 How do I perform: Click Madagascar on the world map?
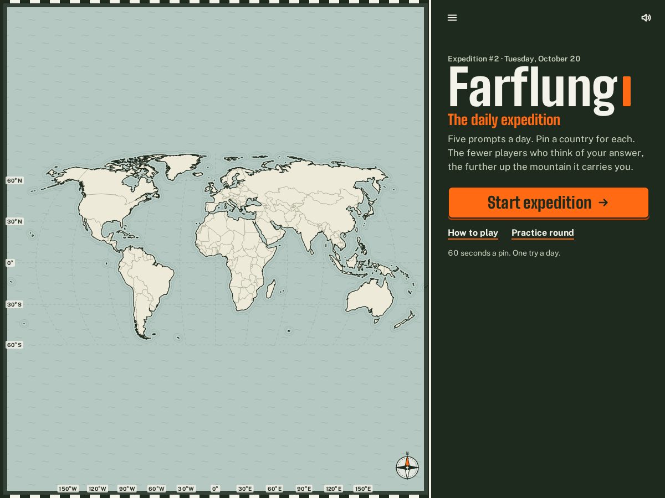270,289
